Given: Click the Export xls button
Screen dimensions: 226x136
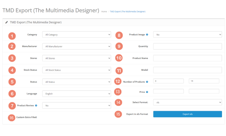Looking at the screenshot, I should click(x=187, y=114).
